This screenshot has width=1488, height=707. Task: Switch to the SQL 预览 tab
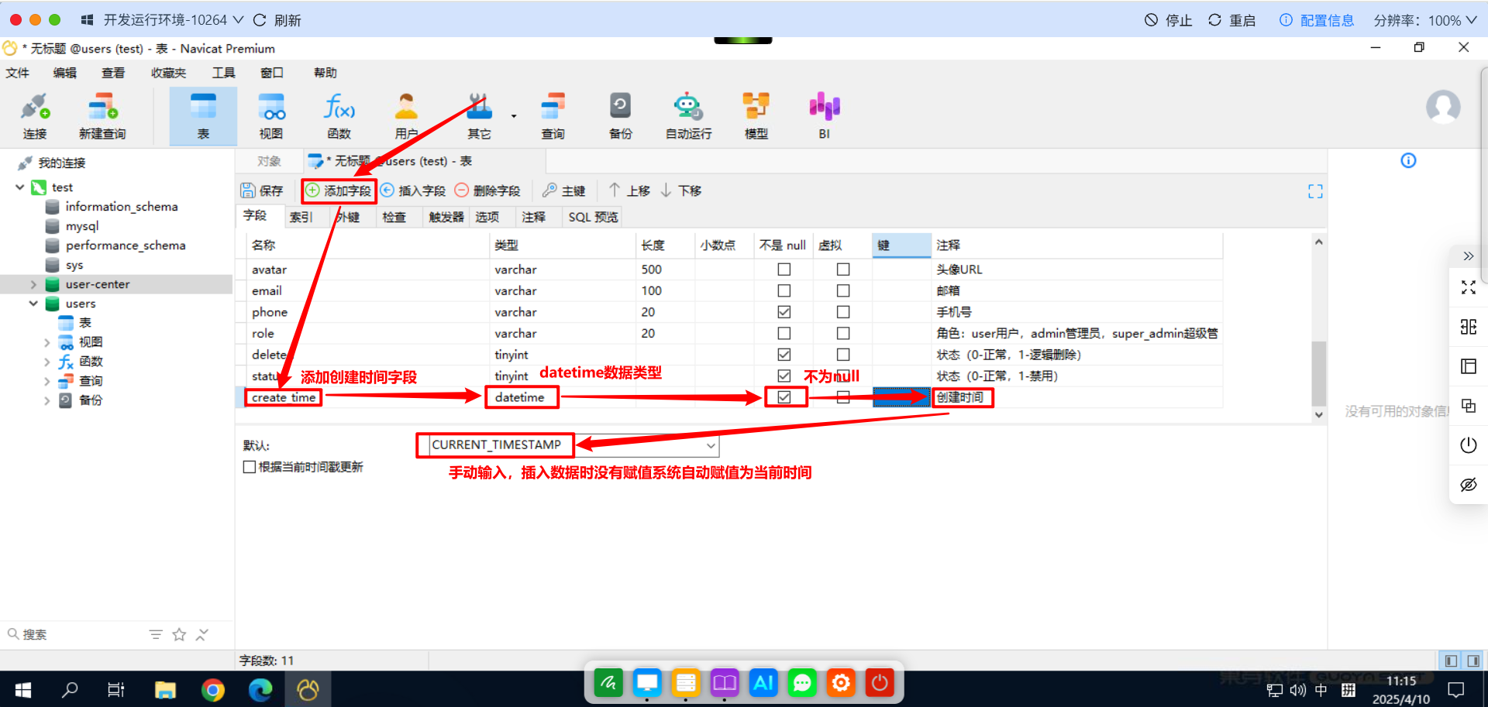click(x=593, y=218)
